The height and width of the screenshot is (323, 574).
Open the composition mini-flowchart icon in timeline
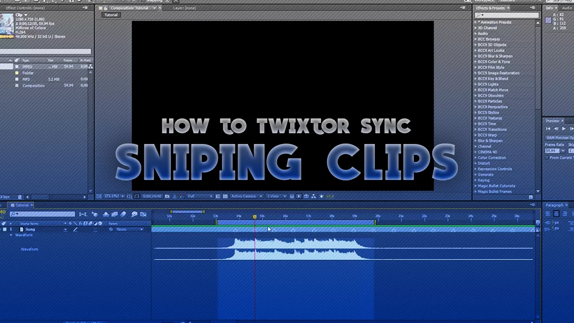(83, 214)
